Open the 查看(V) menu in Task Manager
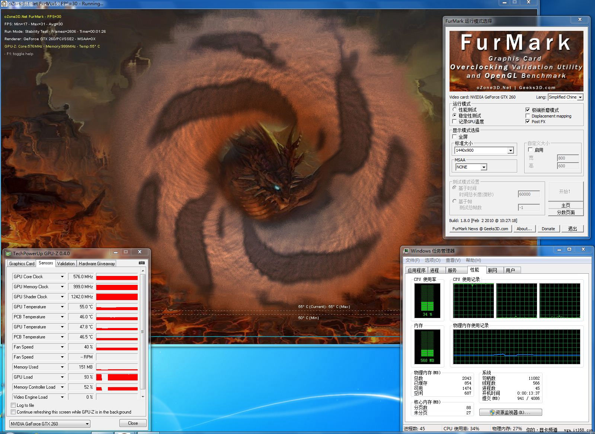The image size is (595, 434). pyautogui.click(x=453, y=260)
